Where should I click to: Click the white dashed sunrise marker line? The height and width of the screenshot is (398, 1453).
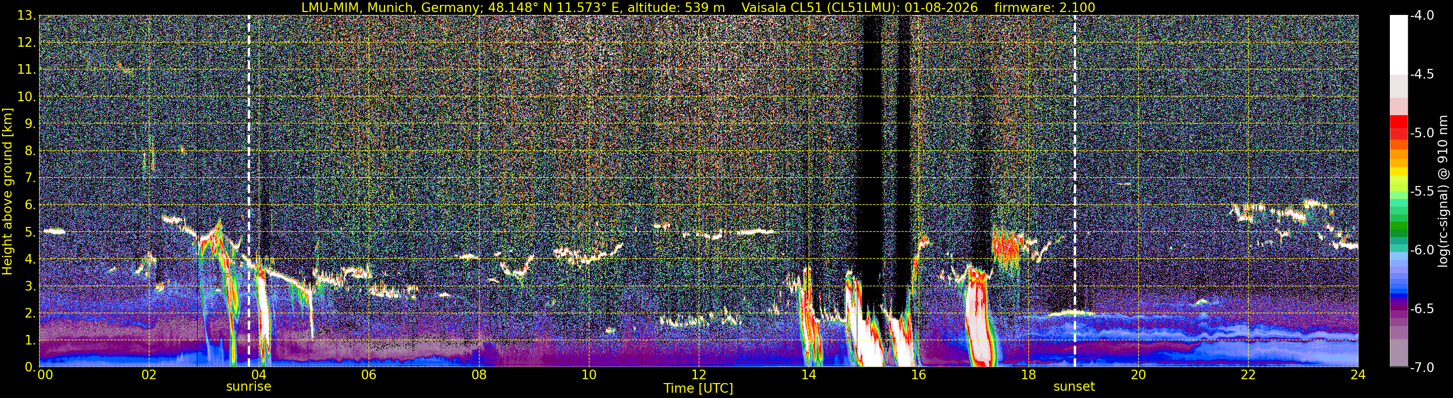click(x=249, y=191)
